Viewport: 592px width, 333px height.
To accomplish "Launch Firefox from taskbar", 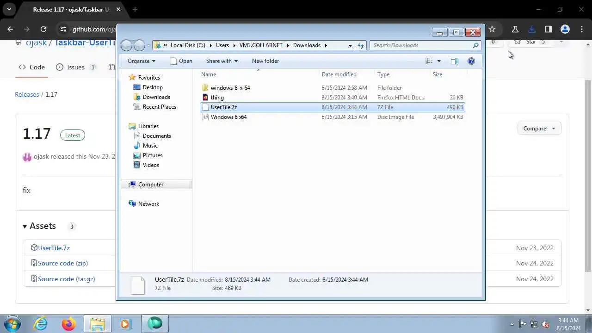I will pos(69,324).
